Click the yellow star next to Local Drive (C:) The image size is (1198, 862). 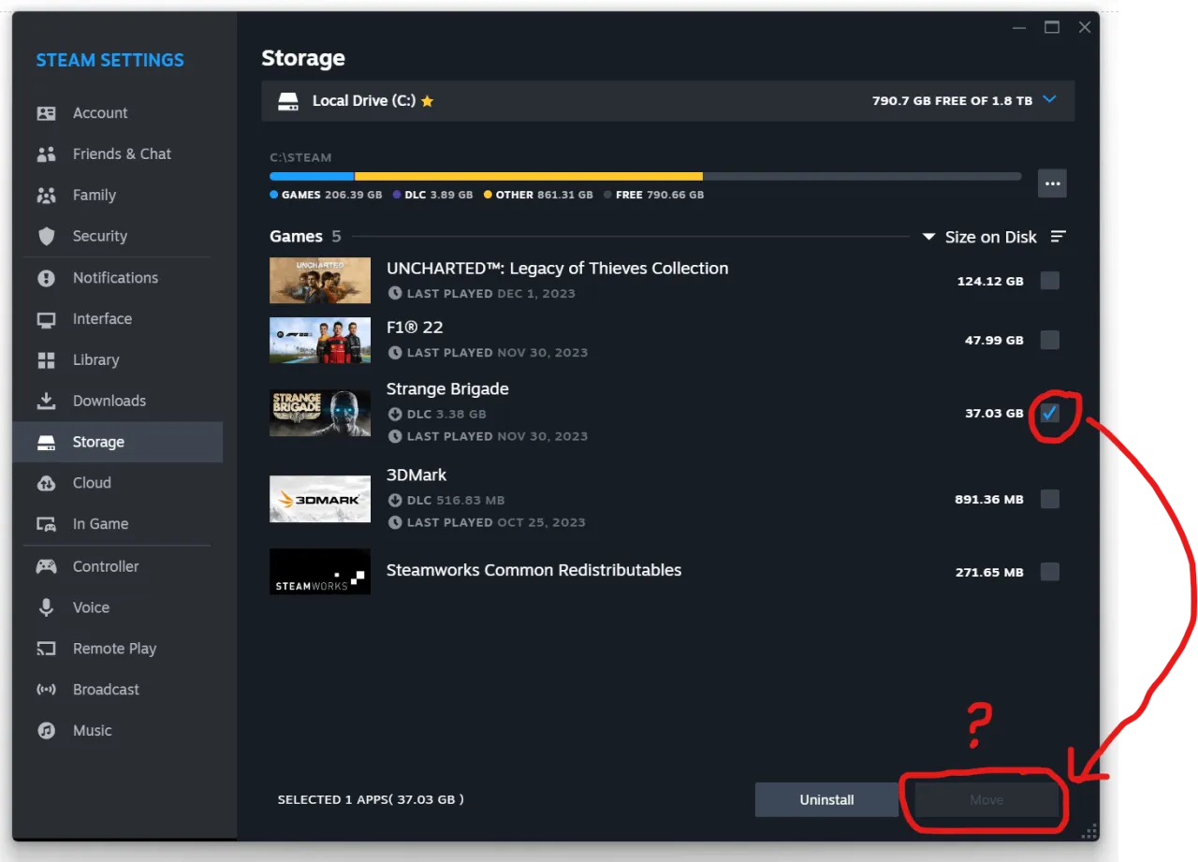pos(428,101)
